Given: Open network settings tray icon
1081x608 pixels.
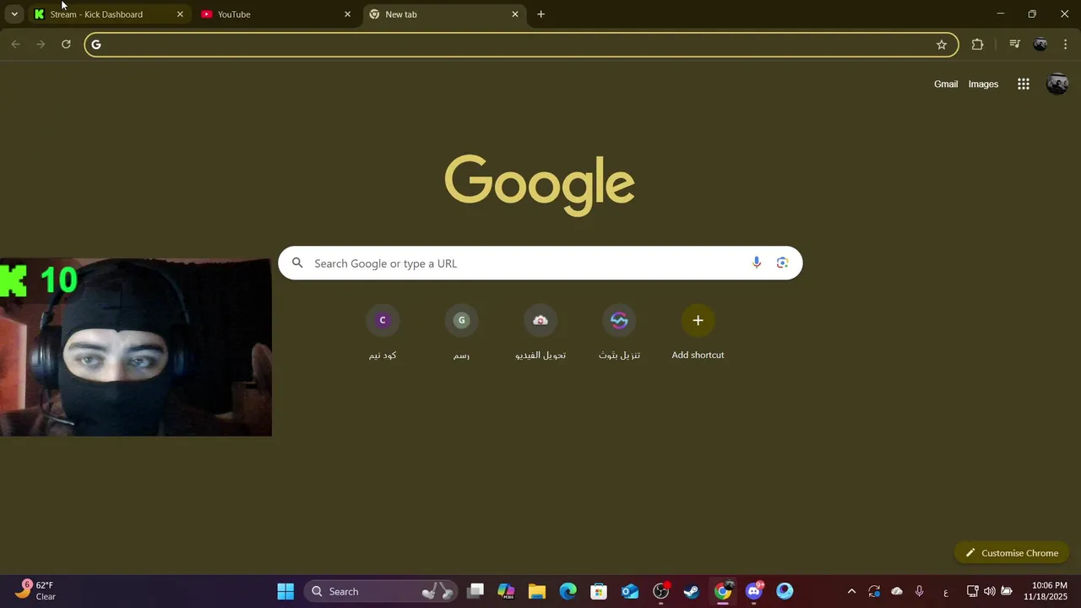Looking at the screenshot, I should (972, 591).
